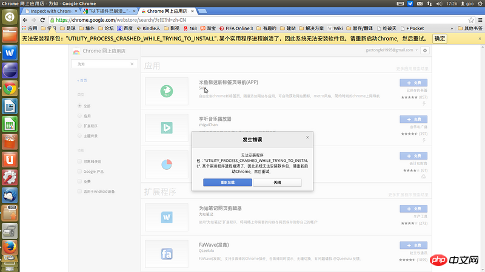Open the 米鱼极速新标签页导航 app thumbnail
Screen dimensions: 485x272
pyautogui.click(x=167, y=91)
